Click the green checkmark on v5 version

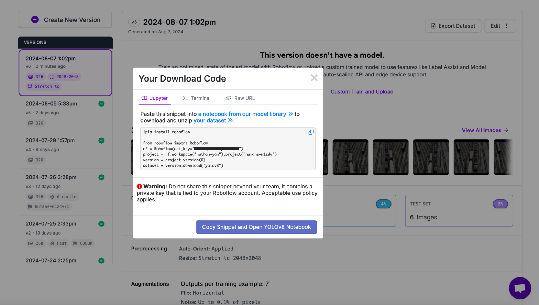pyautogui.click(x=101, y=104)
